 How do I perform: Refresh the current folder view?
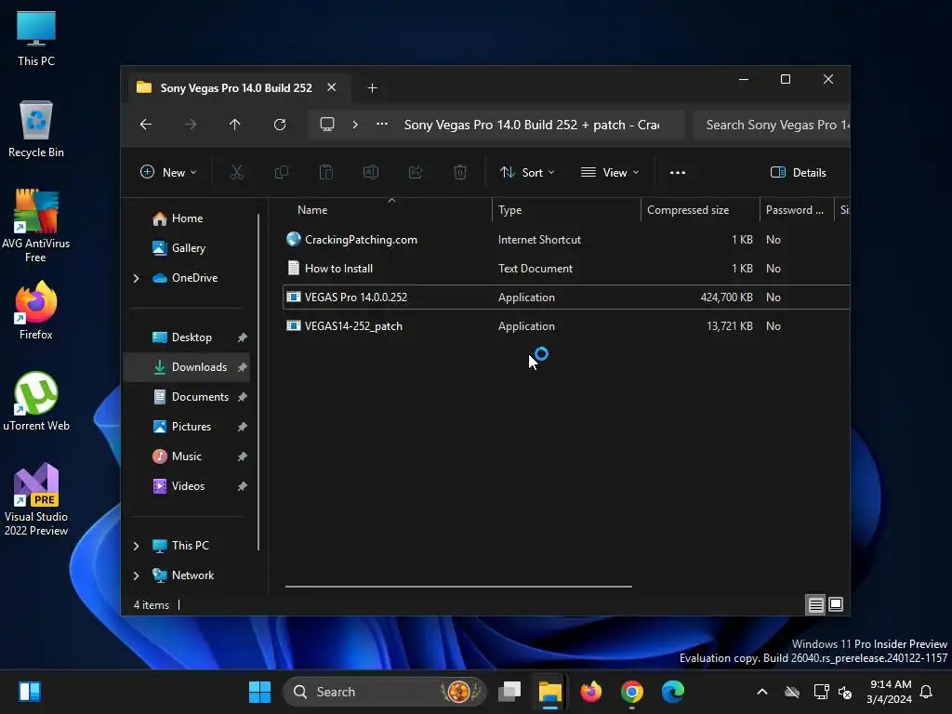[x=279, y=125]
